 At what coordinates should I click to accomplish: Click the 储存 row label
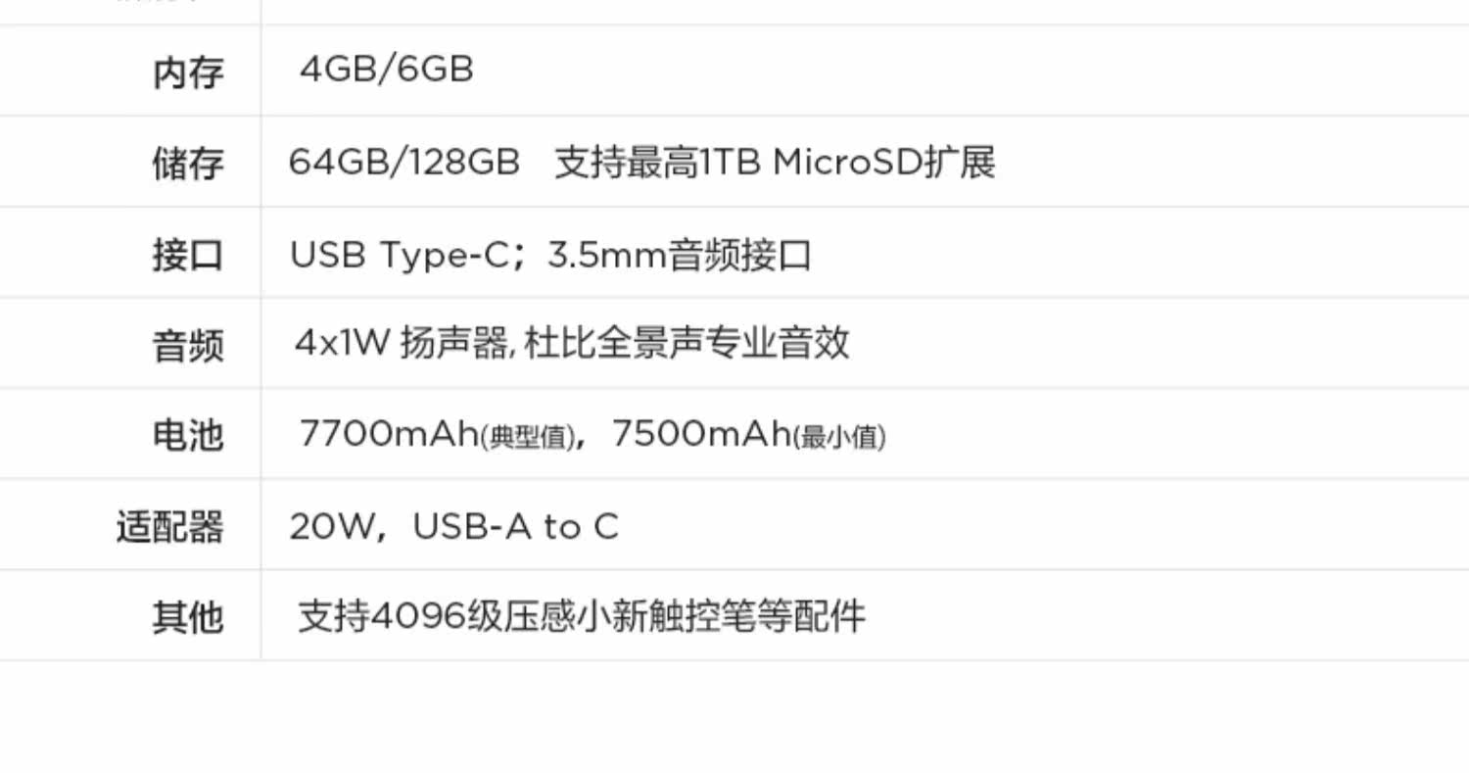[x=188, y=164]
